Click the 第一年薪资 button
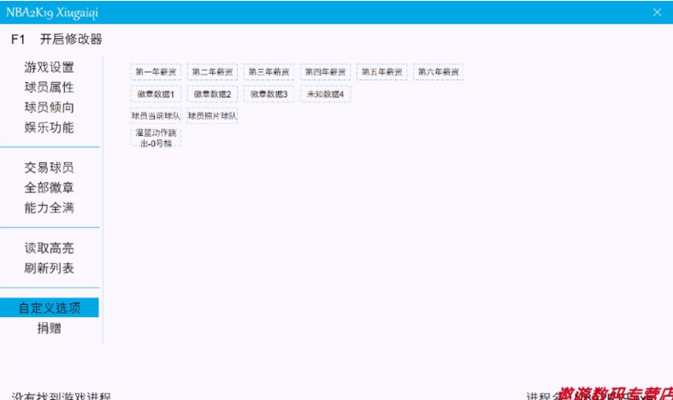 pos(156,72)
